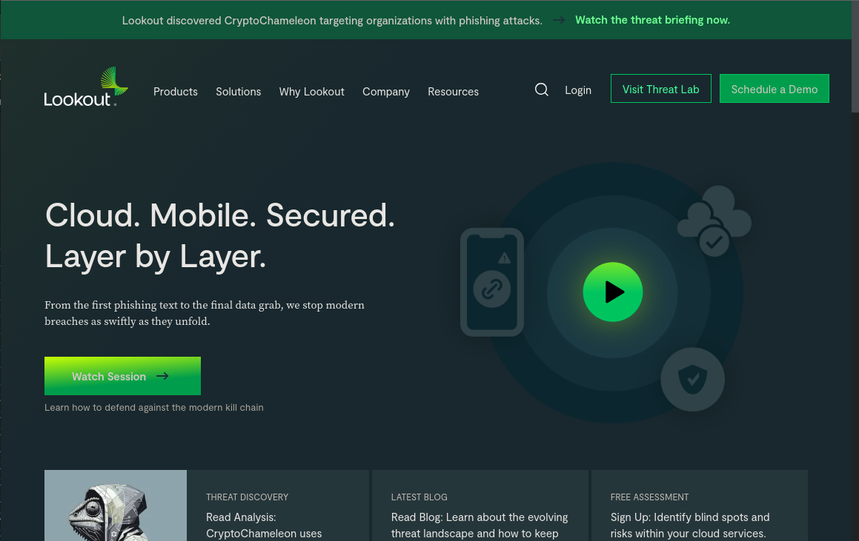859x541 pixels.
Task: Click the Watch Session button
Action: point(123,376)
